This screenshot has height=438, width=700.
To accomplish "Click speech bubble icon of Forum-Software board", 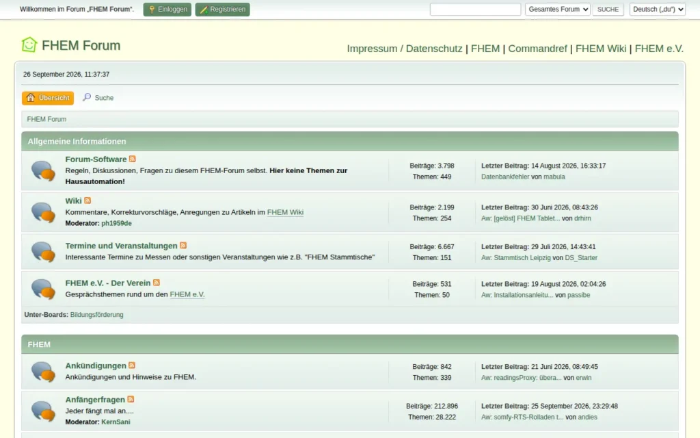I will [x=43, y=171].
